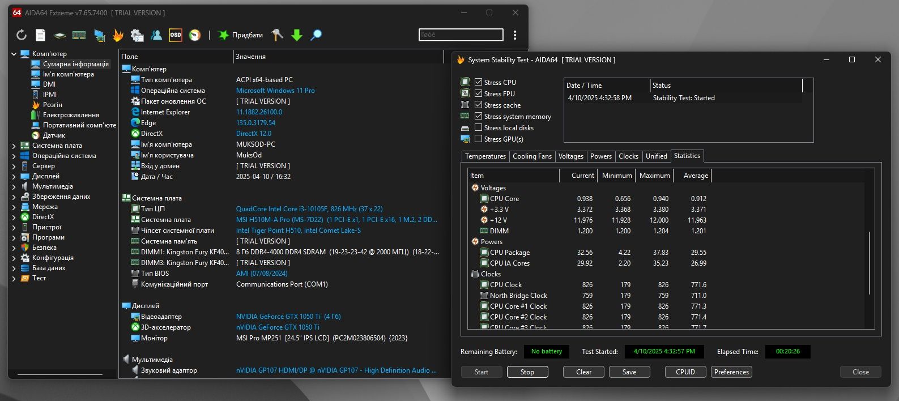
Task: Select Сумарна інформація in the tree
Action: tap(76, 64)
